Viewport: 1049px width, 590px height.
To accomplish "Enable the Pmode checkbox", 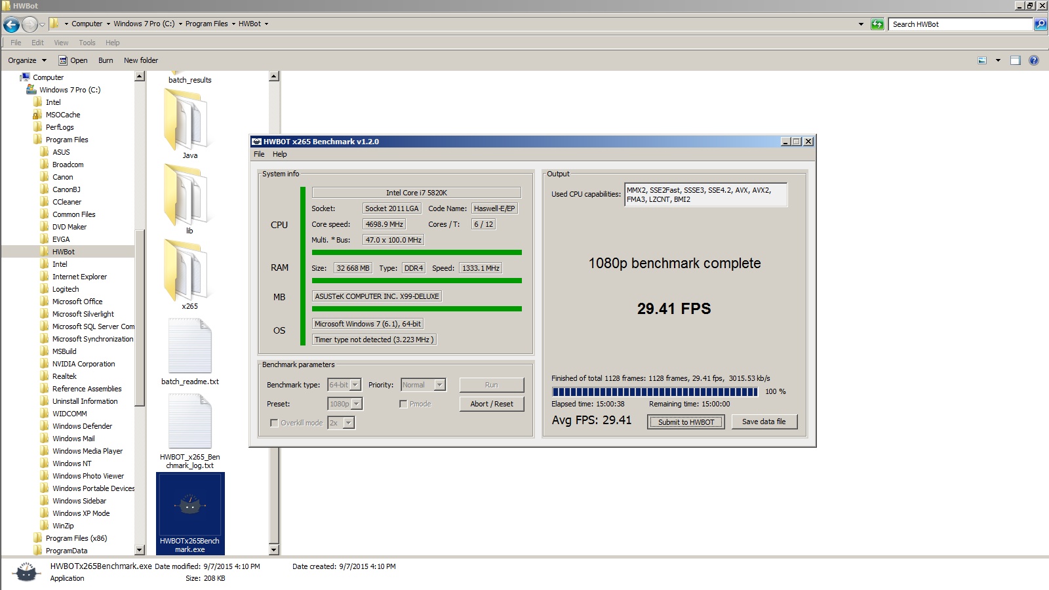I will coord(403,404).
